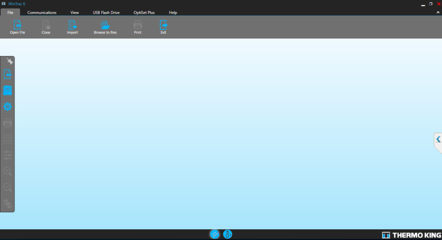Click the document icon in left sidebar
This screenshot has height=240, width=442.
(8, 74)
